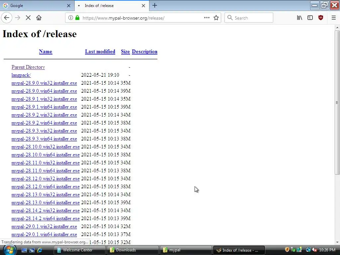Click the scrollbar up arrow

point(337,28)
